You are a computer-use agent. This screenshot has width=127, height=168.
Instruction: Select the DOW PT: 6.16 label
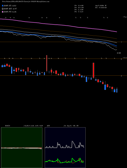click(x=10, y=12)
